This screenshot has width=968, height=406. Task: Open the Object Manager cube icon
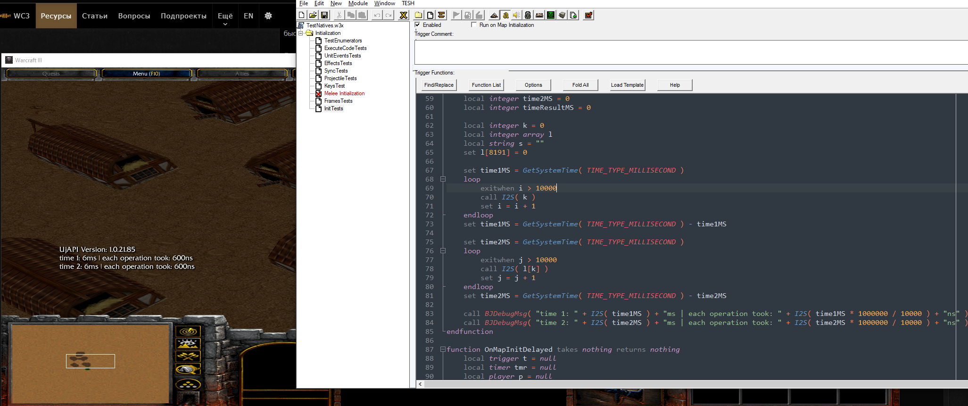562,15
